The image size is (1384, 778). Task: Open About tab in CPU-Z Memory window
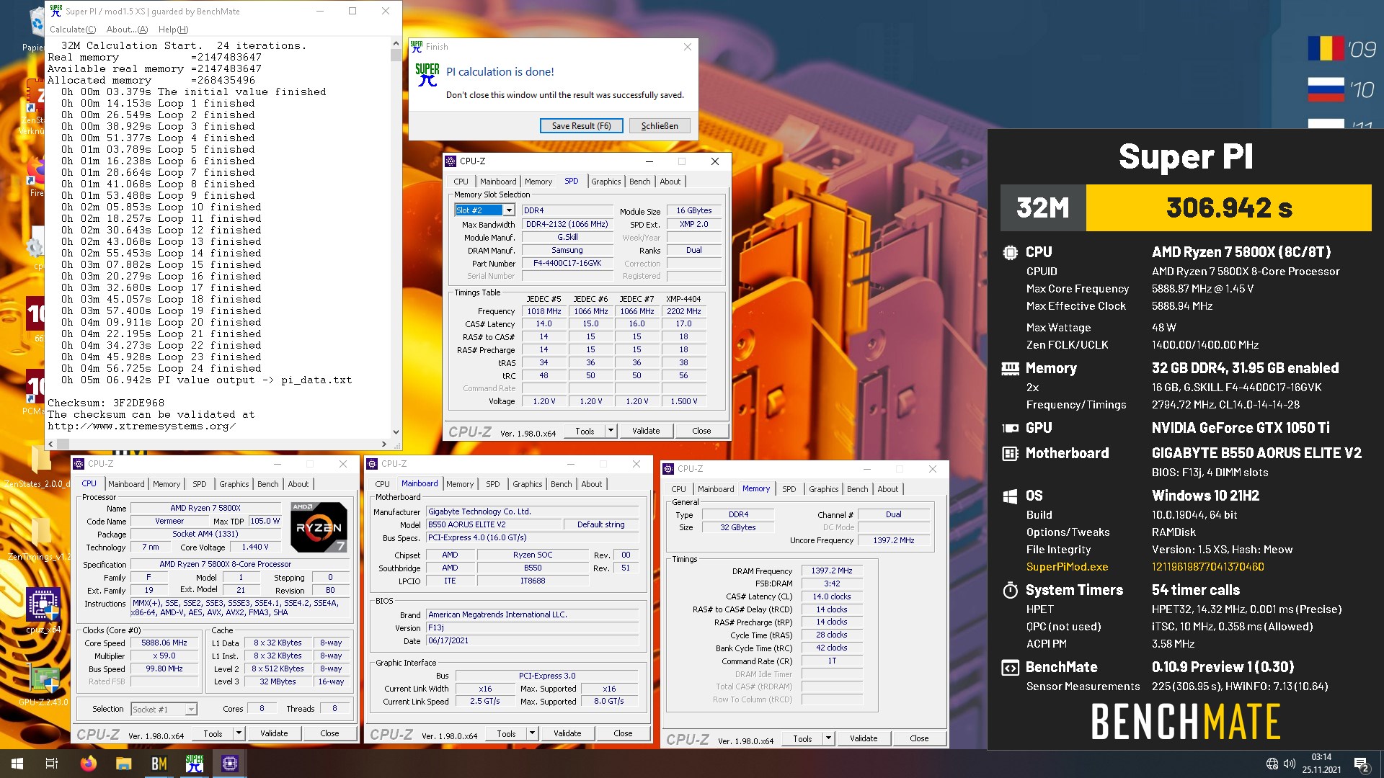point(887,489)
